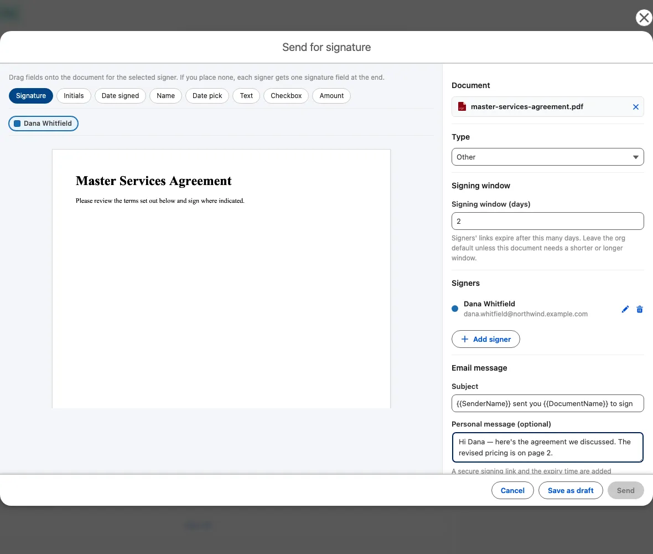Click the Send button
653x554 pixels.
(x=625, y=490)
